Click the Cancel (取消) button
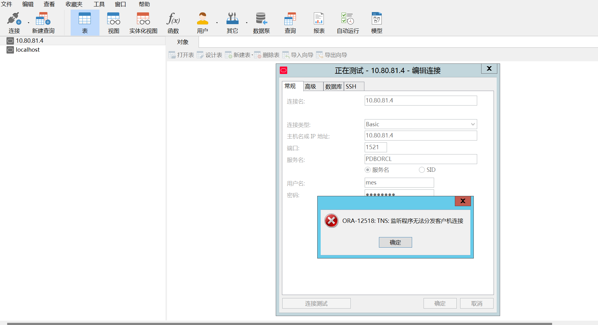Viewport: 598px width, 325px height. [477, 303]
